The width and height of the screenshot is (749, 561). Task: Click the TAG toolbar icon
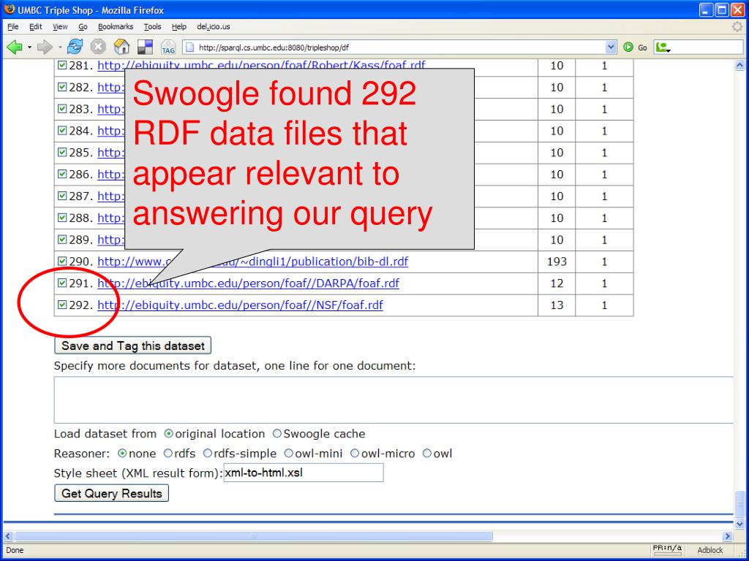coord(168,47)
